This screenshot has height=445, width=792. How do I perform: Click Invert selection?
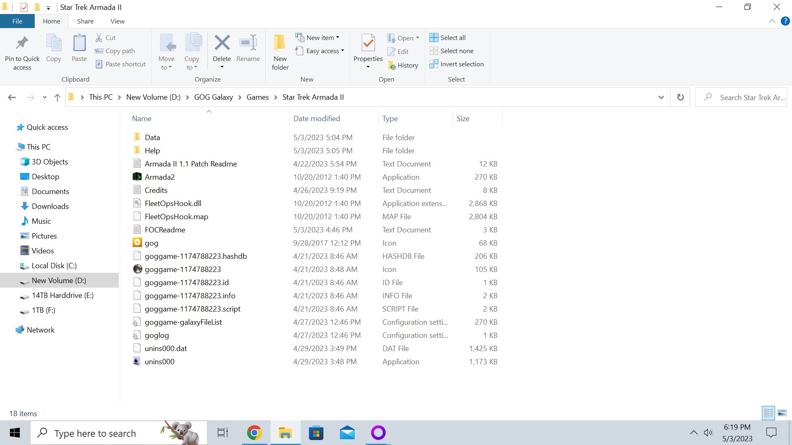coord(457,64)
